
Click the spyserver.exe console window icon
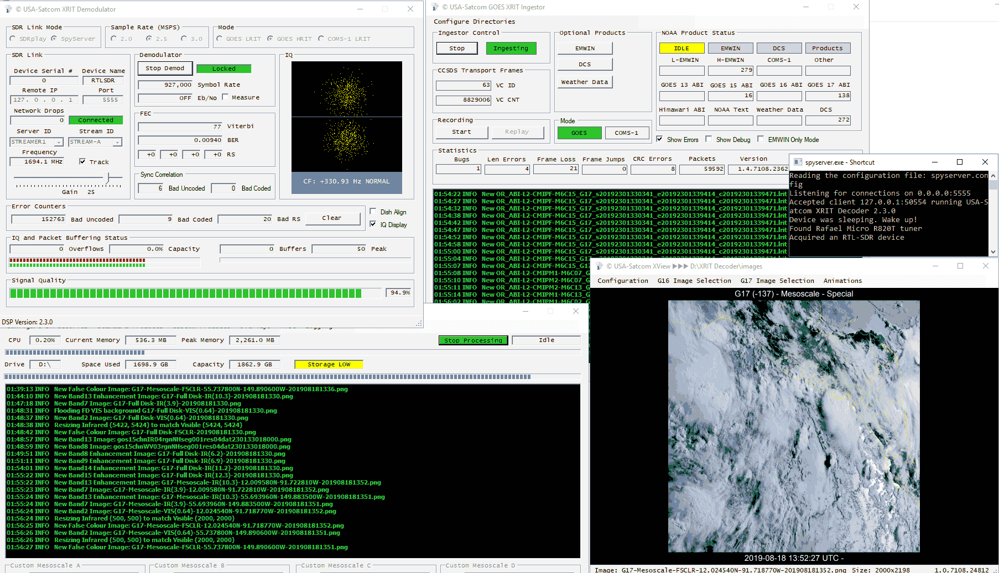798,162
